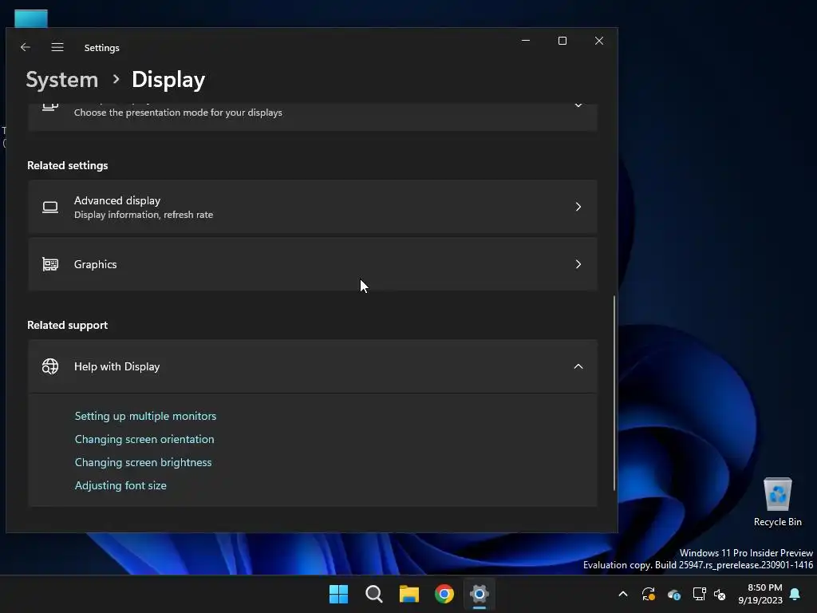Open taskbar Search
The image size is (817, 613).
tap(373, 594)
